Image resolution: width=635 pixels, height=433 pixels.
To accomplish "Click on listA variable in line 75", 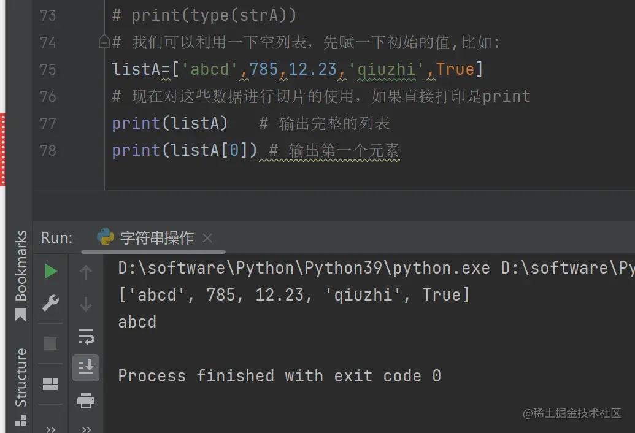I will (x=136, y=69).
